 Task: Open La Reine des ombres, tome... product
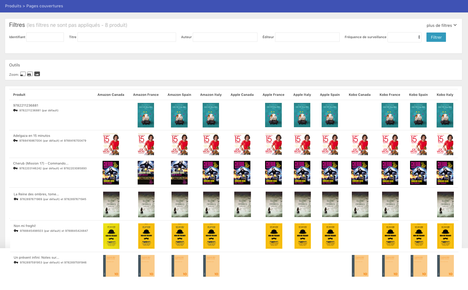coord(36,194)
